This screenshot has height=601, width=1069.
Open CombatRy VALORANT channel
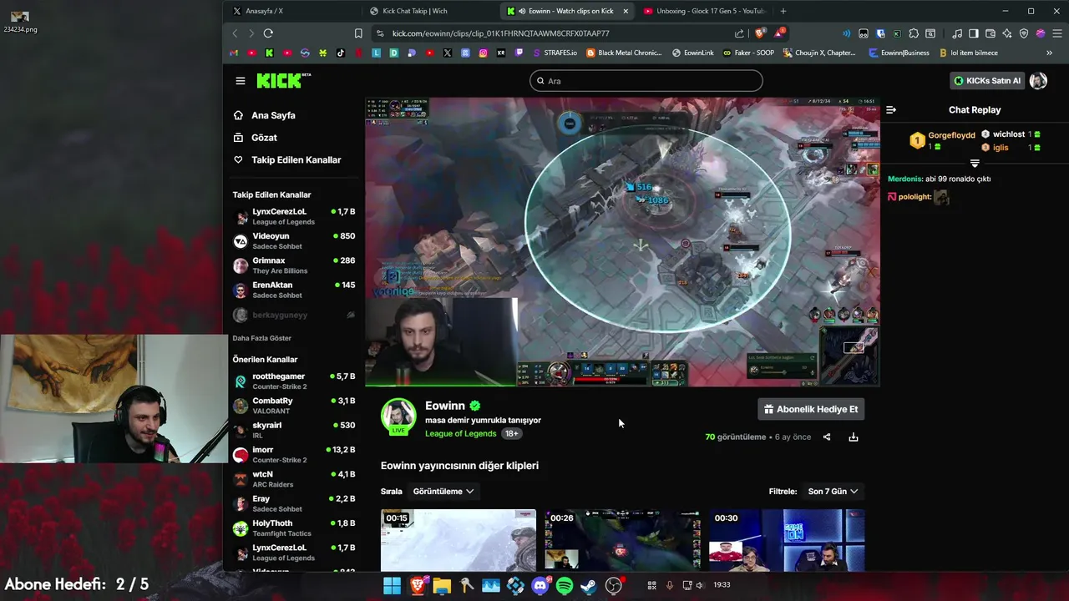(x=294, y=406)
